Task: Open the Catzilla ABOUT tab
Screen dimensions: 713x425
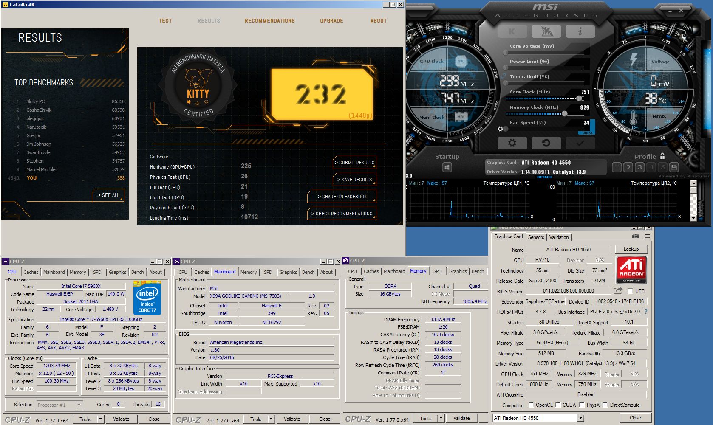Action: [379, 21]
